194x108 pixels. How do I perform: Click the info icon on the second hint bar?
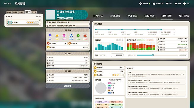tap(47, 26)
